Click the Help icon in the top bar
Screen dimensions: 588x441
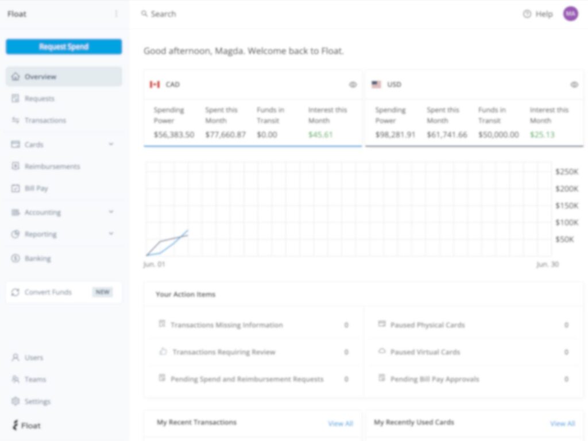pyautogui.click(x=527, y=13)
